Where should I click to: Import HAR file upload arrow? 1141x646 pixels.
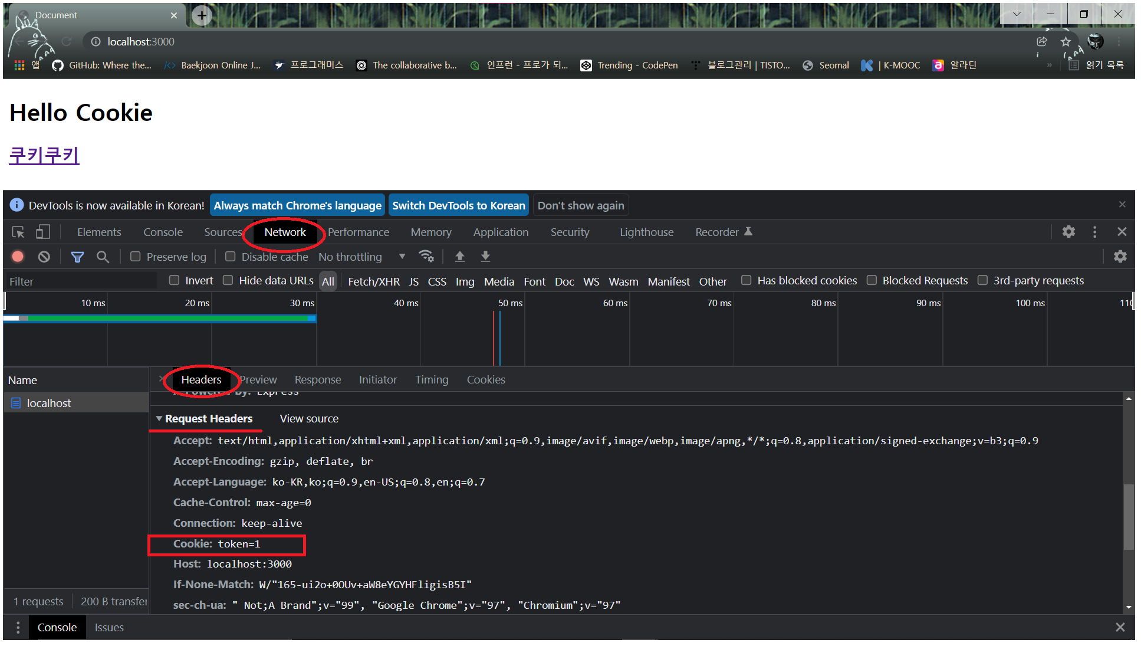pyautogui.click(x=460, y=256)
